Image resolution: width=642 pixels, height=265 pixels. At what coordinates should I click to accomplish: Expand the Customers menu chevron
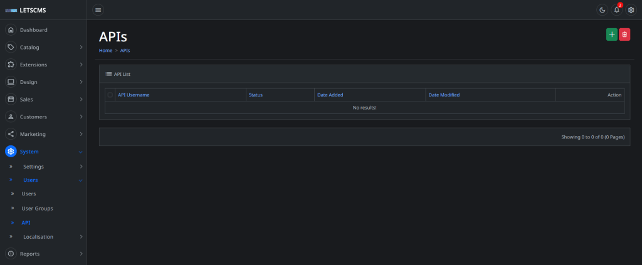click(x=81, y=117)
